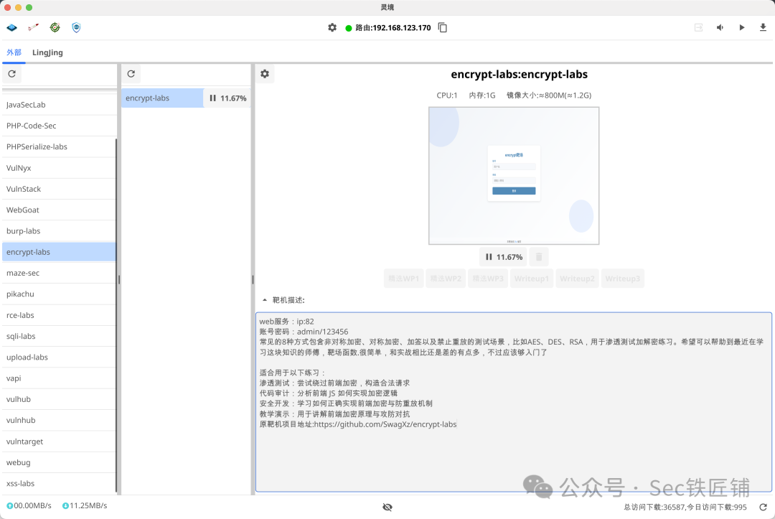This screenshot has width=775, height=519.
Task: Click the 11.67% progress control under the preview
Action: 502,256
